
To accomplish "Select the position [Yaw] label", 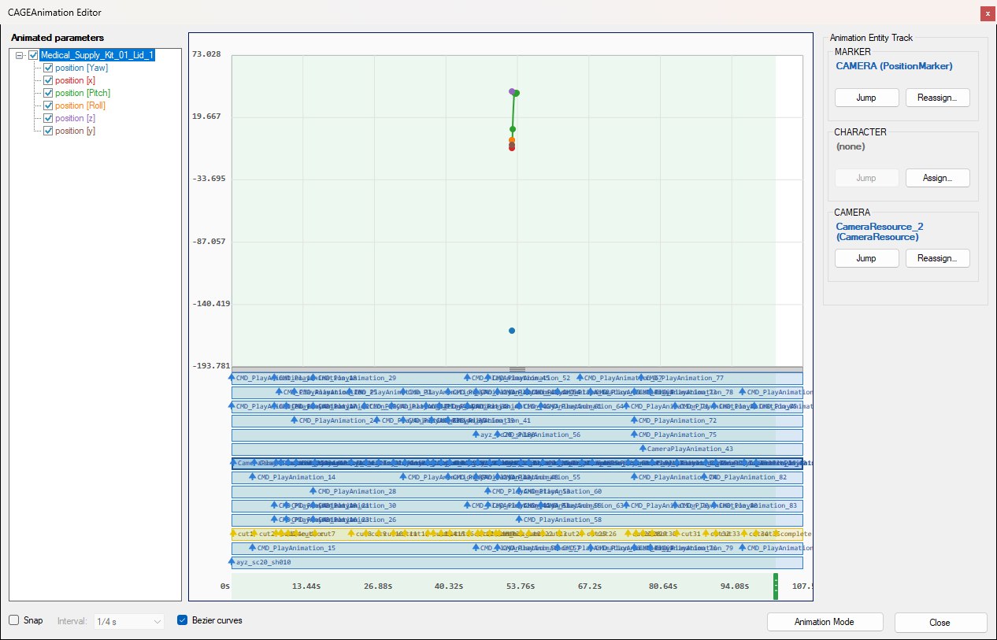I will tap(82, 68).
